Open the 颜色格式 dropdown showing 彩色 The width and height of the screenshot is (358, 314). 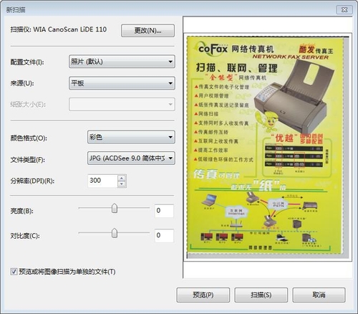131,137
